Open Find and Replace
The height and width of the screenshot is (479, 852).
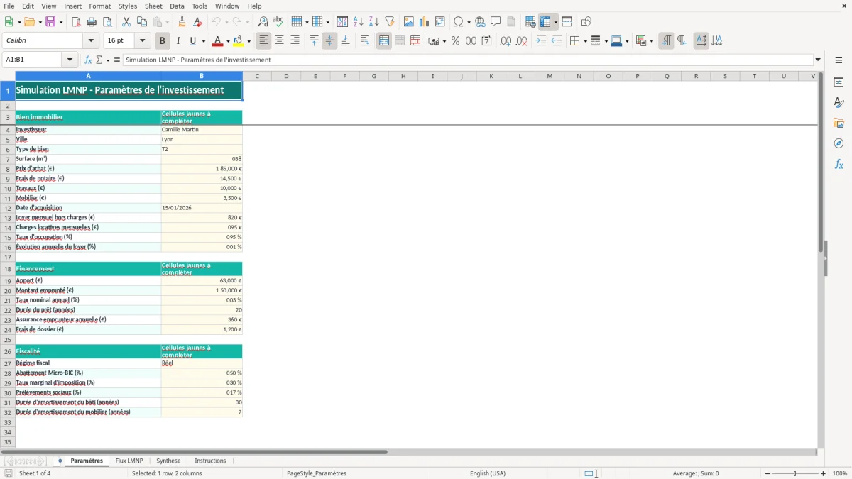(263, 22)
